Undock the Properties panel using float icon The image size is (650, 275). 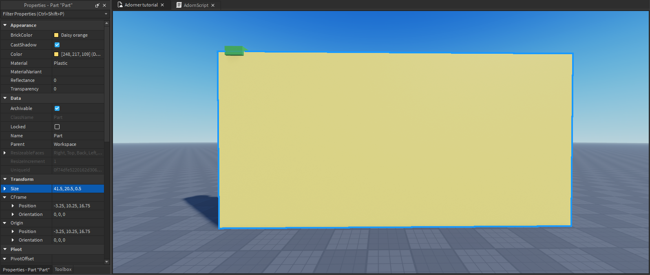[97, 5]
